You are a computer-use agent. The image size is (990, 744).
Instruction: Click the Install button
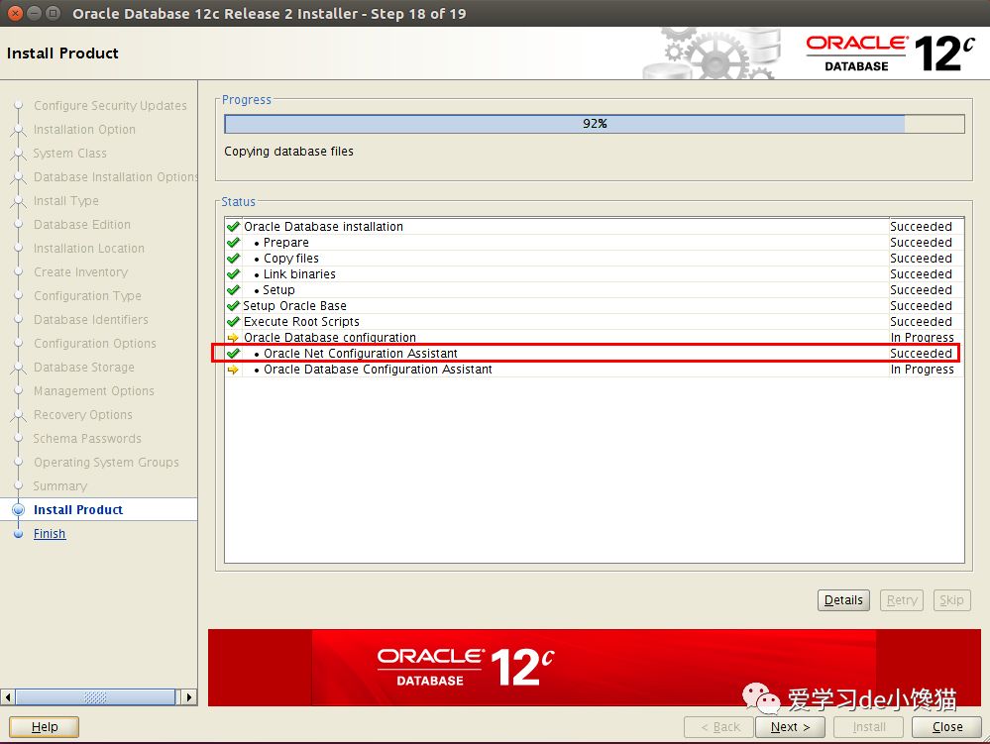click(869, 727)
